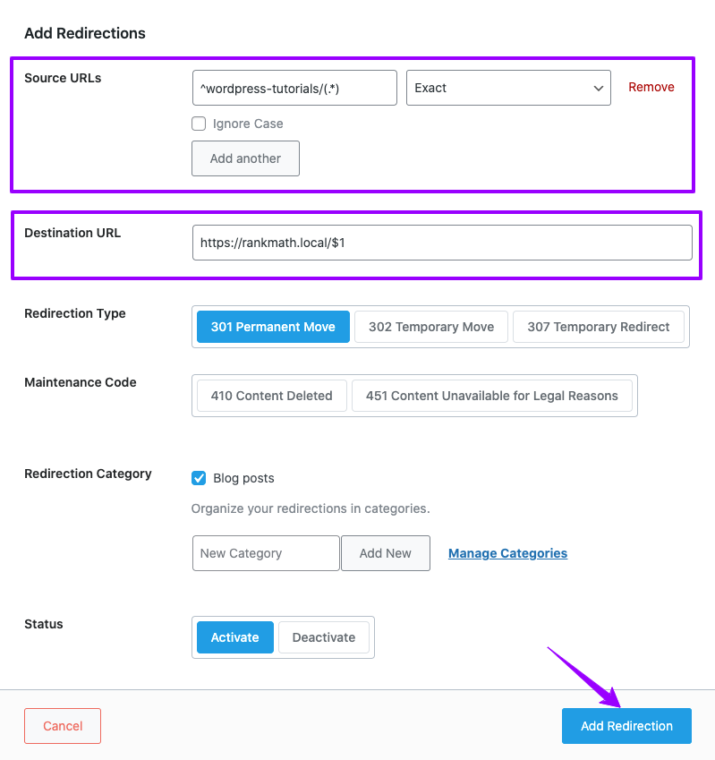
Task: Open the Exact match type dropdown
Action: 507,89
